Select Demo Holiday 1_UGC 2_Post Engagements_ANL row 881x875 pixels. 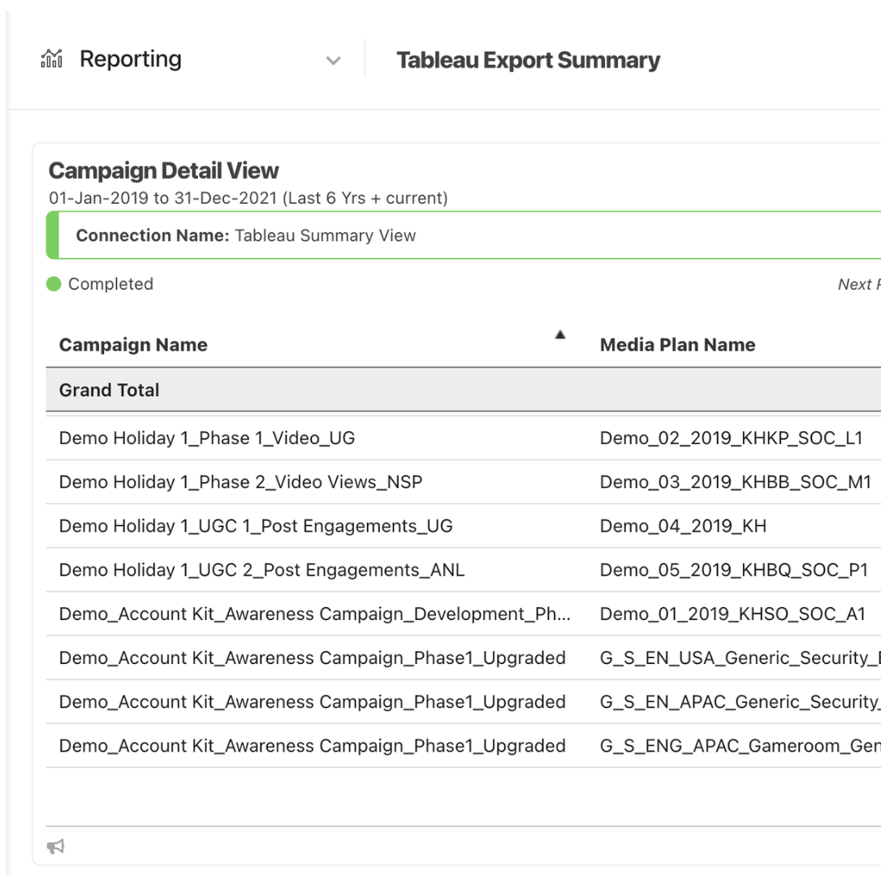pos(261,570)
